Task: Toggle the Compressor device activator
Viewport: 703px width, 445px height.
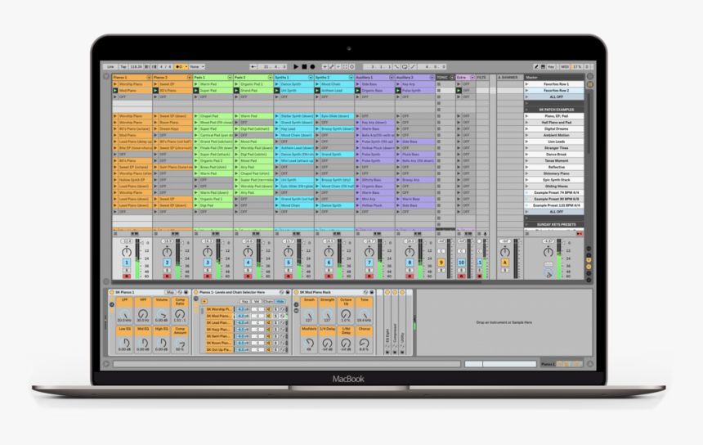Action: point(395,293)
